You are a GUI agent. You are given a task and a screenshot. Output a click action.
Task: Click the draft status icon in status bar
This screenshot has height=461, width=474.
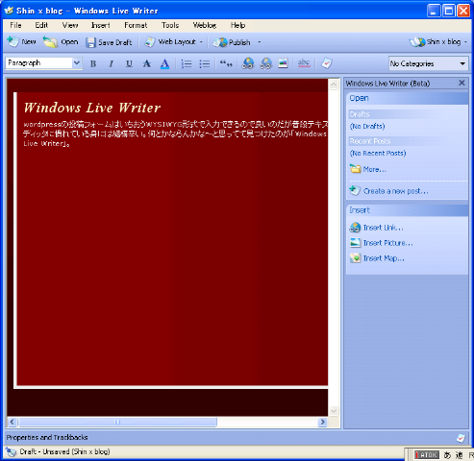11,451
